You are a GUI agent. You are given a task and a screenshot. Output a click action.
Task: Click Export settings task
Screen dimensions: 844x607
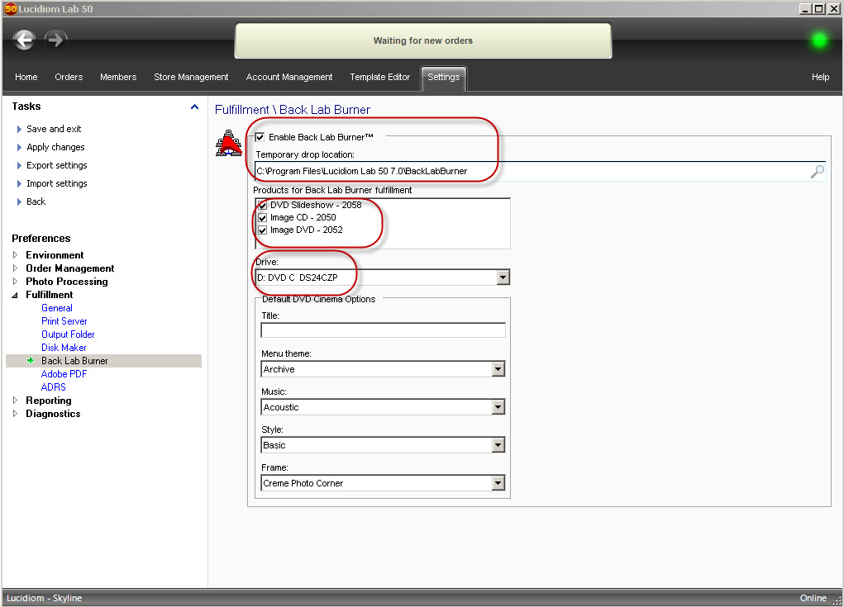click(x=56, y=166)
